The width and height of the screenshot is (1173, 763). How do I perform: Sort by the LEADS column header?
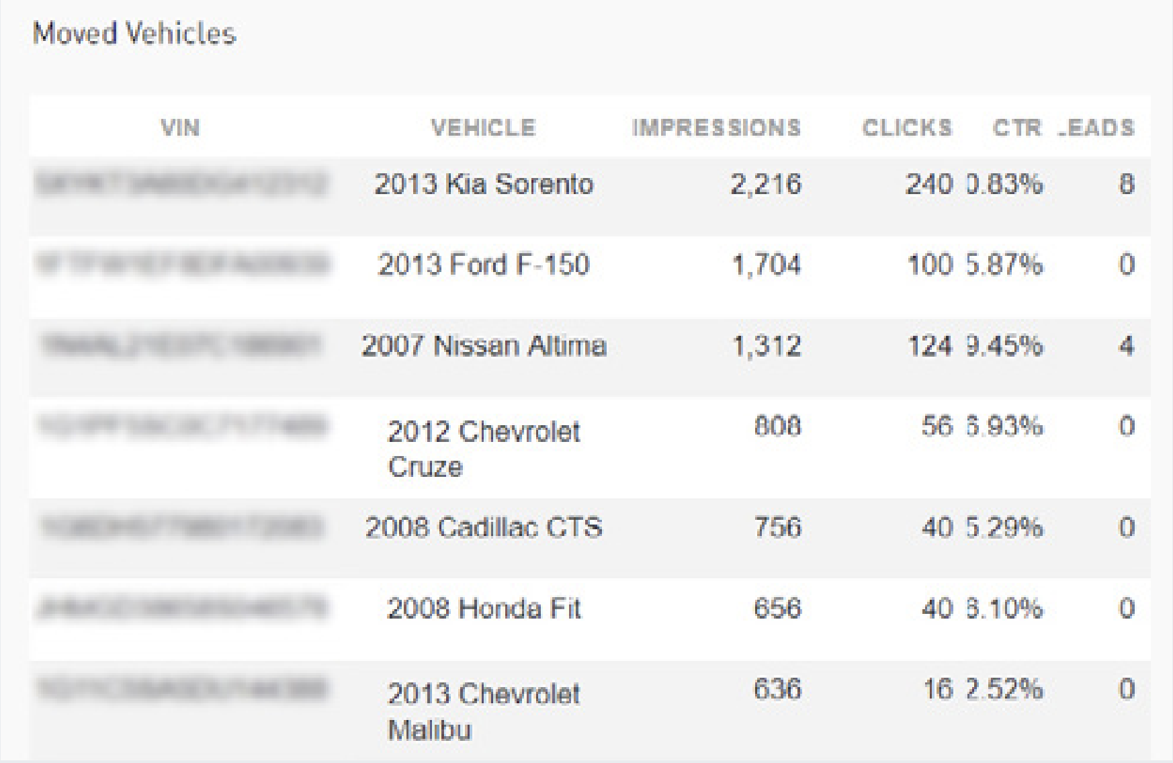pyautogui.click(x=1096, y=128)
